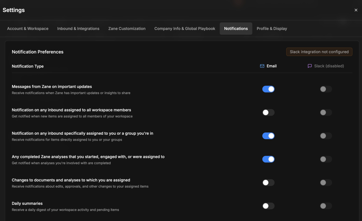Click 'Daily summaries' row title
Screen dimensions: 362x221
27,204
